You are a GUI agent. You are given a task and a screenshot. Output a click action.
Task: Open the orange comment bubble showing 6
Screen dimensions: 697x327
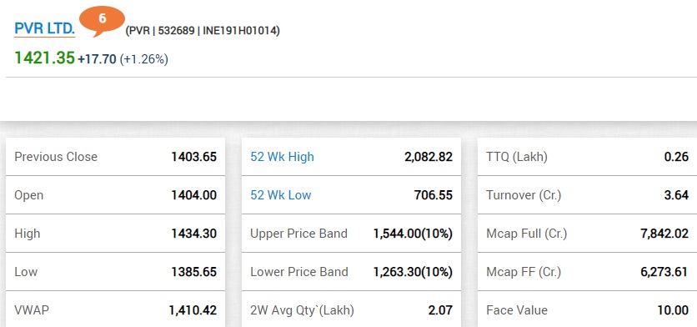pyautogui.click(x=102, y=20)
